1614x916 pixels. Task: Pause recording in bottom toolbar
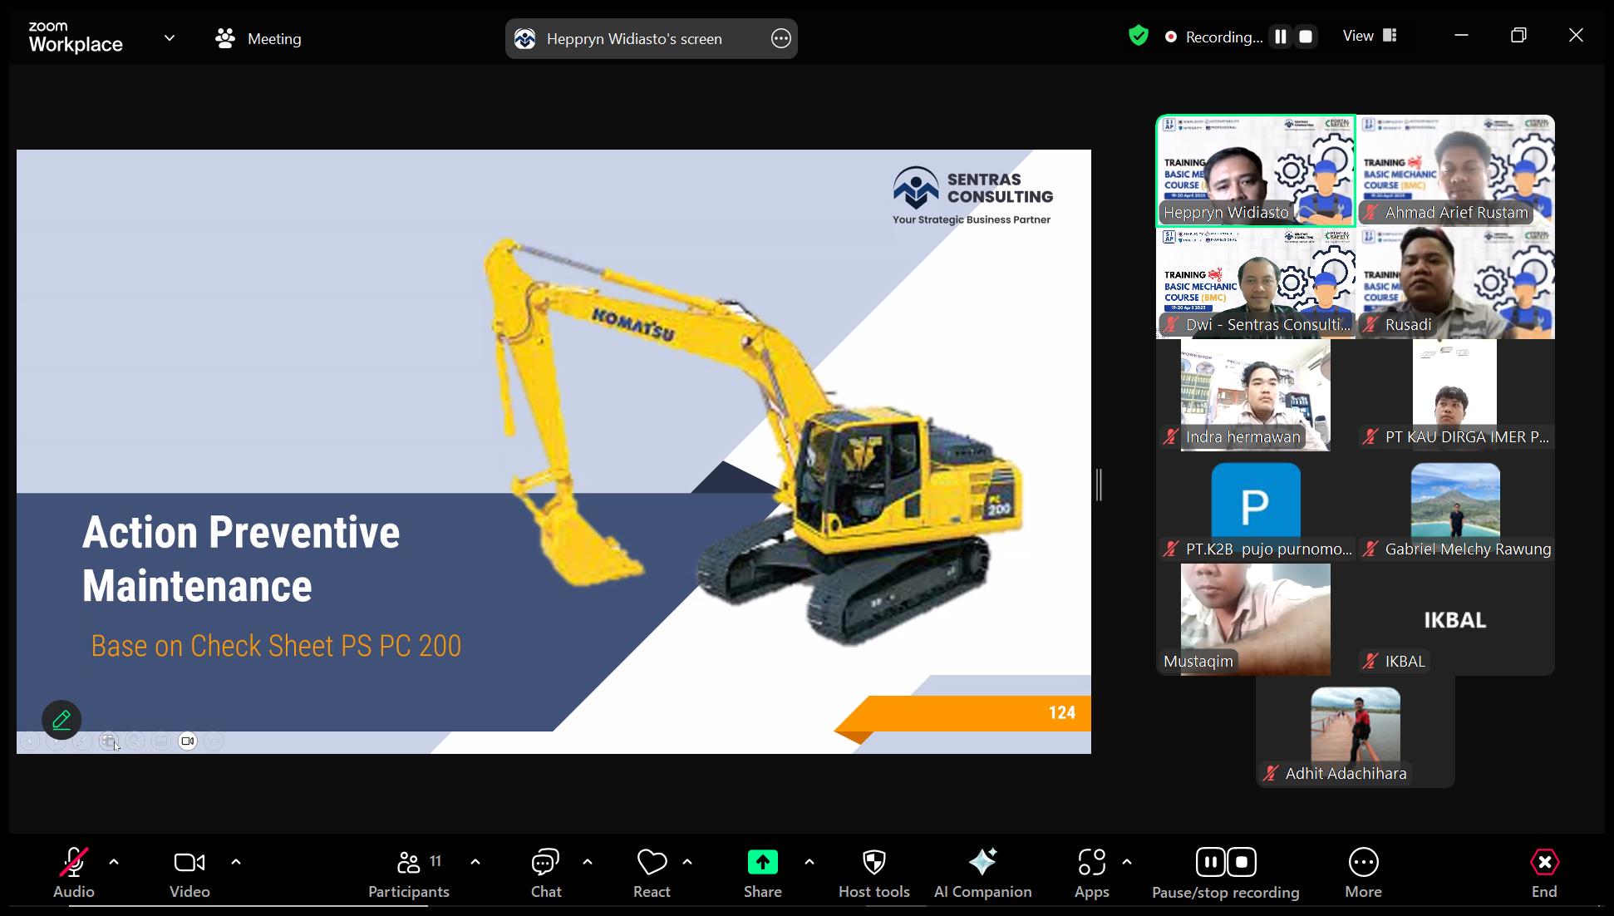1210,862
